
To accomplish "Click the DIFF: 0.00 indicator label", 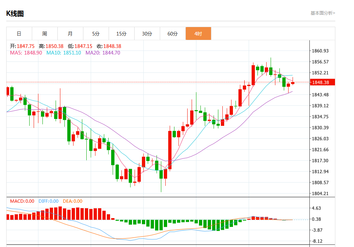I will (48, 201).
